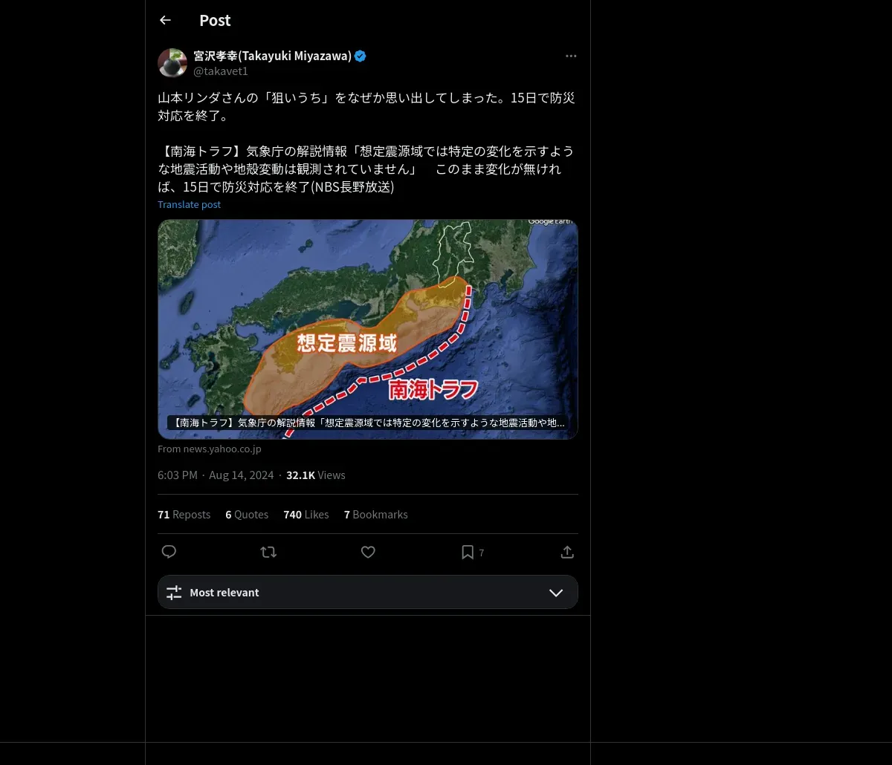
Task: View the 71 Reposts list
Action: click(x=184, y=515)
